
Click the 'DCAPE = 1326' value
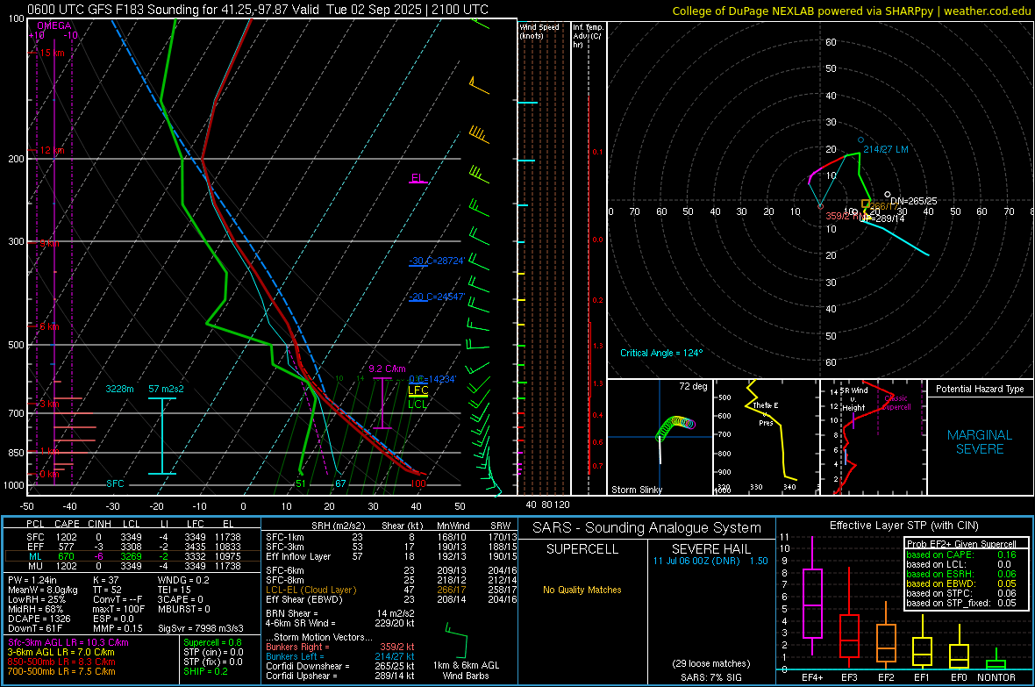[x=39, y=619]
